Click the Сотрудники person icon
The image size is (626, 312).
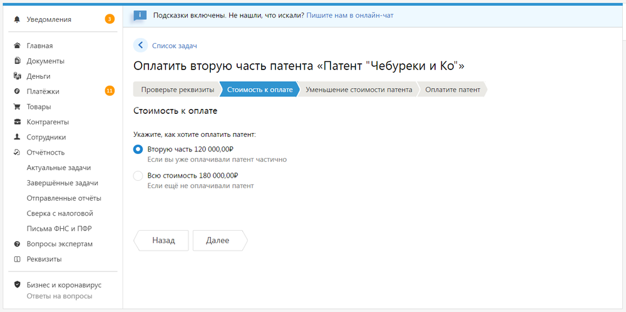coord(17,137)
